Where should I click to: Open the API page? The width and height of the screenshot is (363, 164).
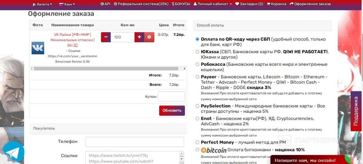(105, 4)
